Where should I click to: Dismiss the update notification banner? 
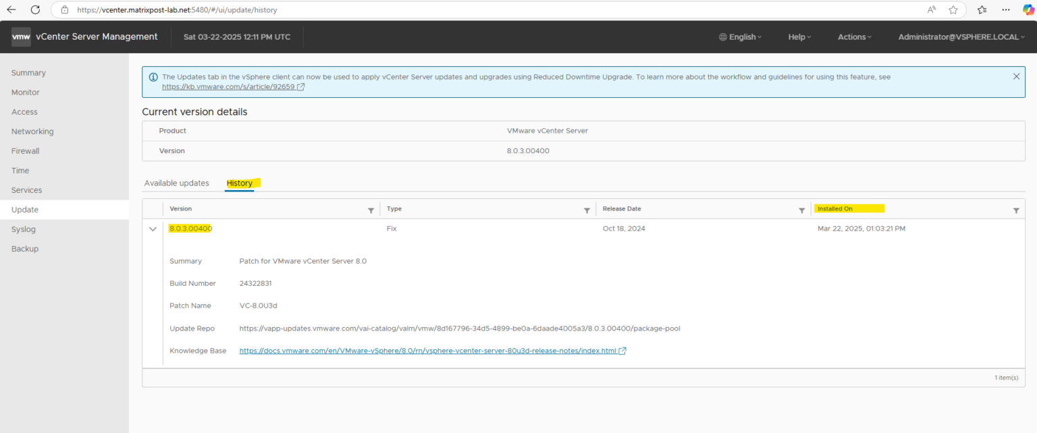[x=1016, y=76]
